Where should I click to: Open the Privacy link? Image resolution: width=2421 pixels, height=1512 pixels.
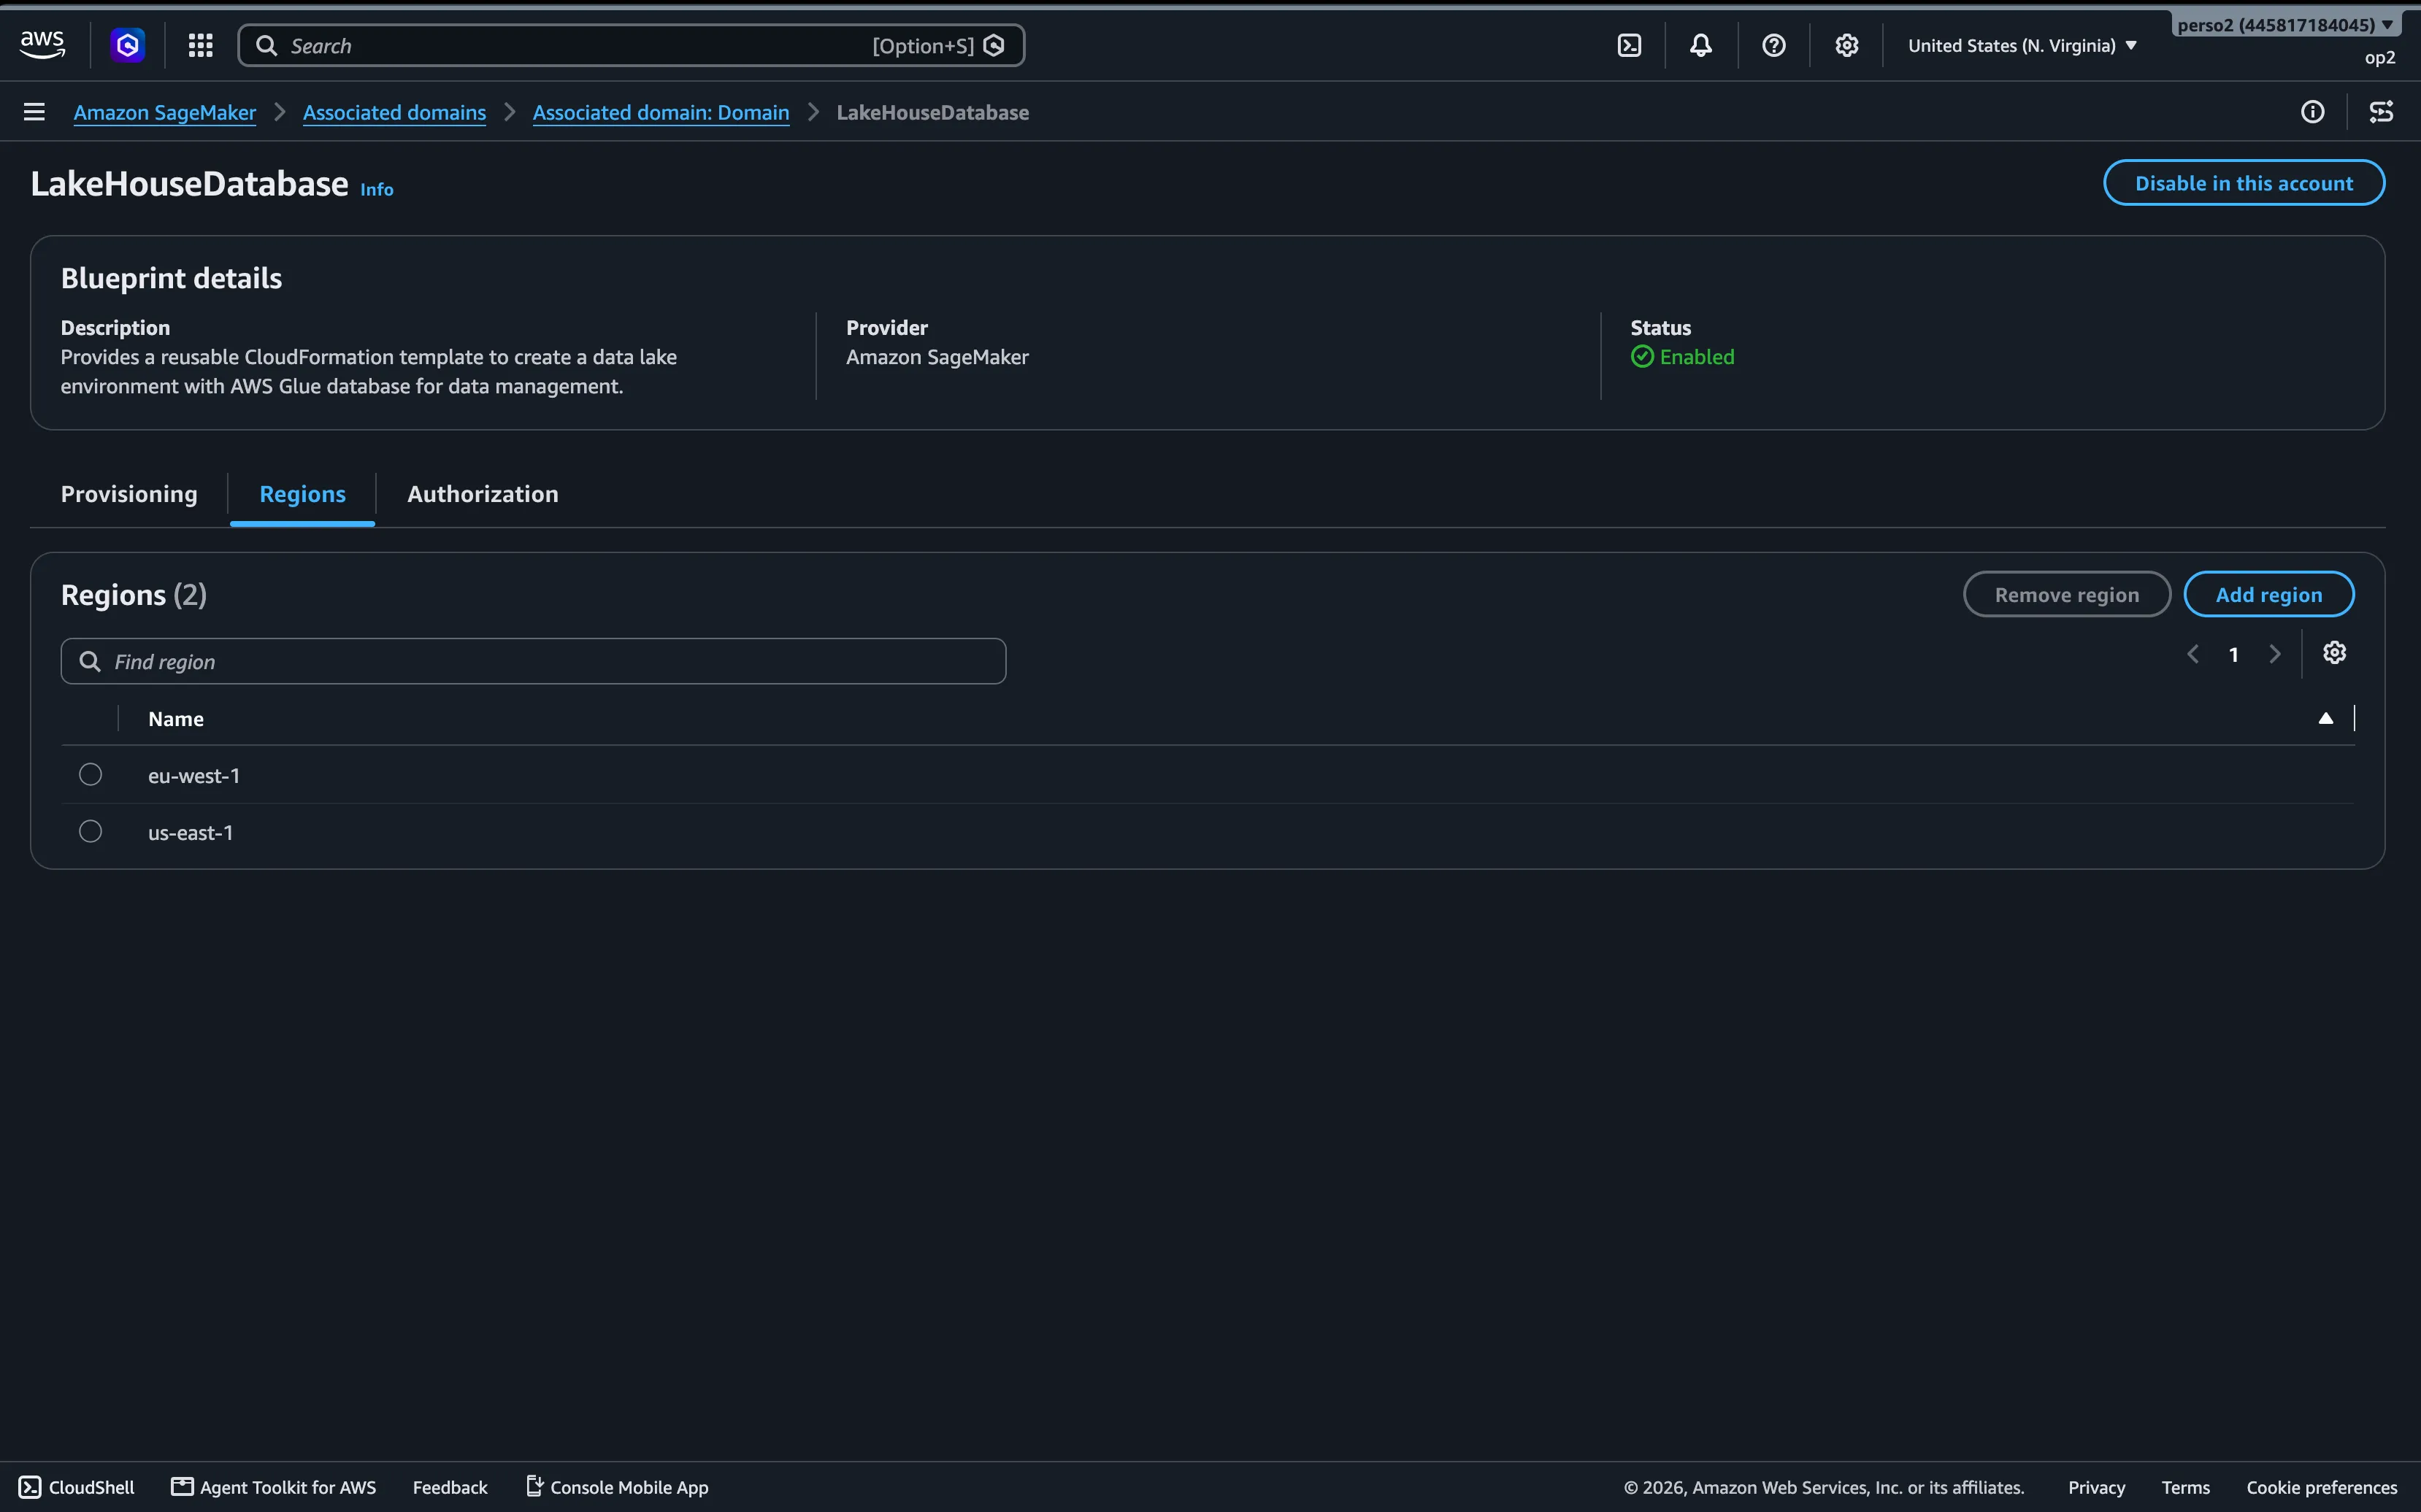pos(2096,1487)
